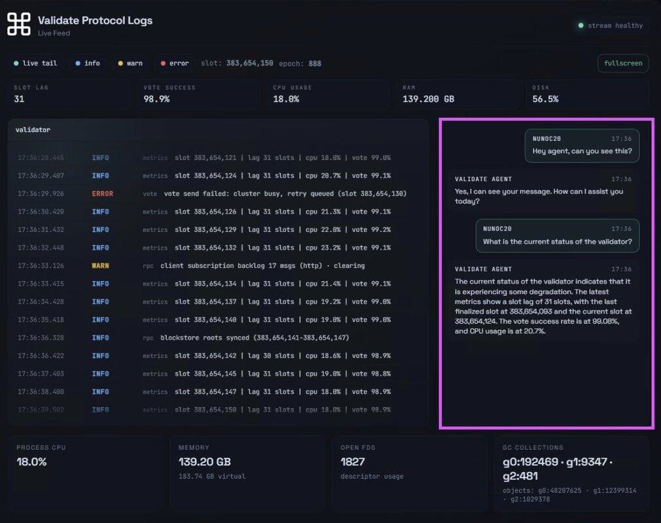Click the RAM 139.200 GB card
661x523 pixels.
point(459,94)
